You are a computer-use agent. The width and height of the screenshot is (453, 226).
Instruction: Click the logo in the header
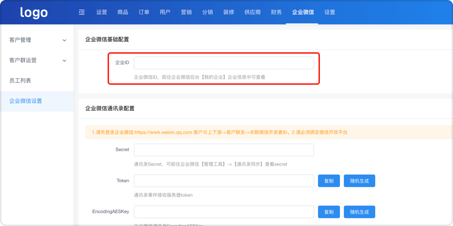pos(34,12)
